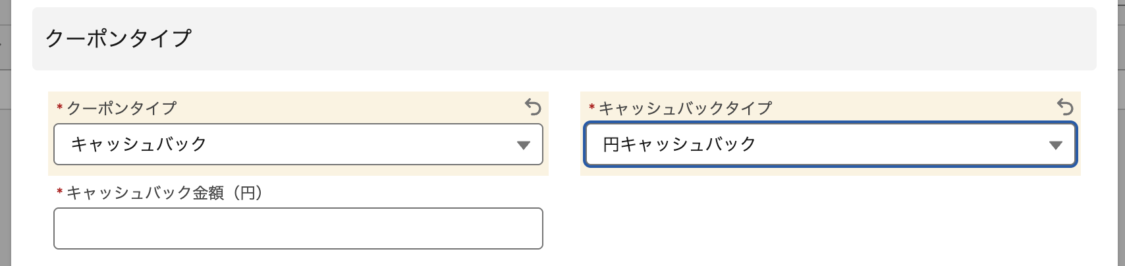Click the キャッシュバック金額（円） field label
Viewport: 1125px width, 266px height.
coord(165,193)
